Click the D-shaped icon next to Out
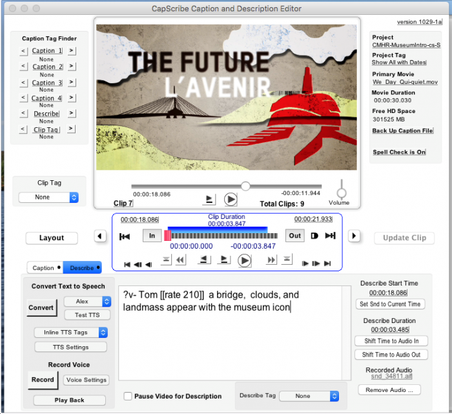This screenshot has width=452, height=414. pos(314,236)
